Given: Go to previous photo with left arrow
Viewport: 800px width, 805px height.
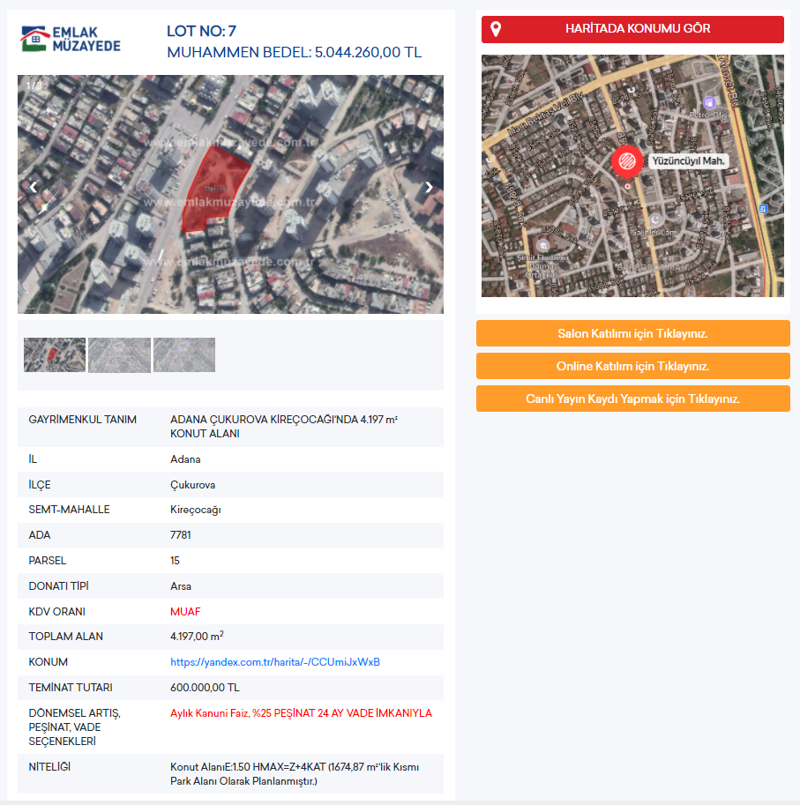Looking at the screenshot, I should coord(34,187).
